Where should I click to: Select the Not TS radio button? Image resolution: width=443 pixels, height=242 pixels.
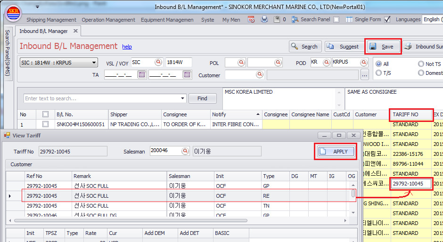click(x=421, y=64)
